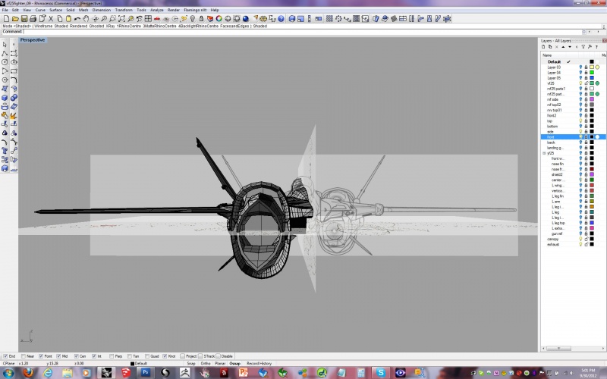This screenshot has height=379, width=607.
Task: Enable the Near osnap checkbox
Action: pyautogui.click(x=24, y=356)
